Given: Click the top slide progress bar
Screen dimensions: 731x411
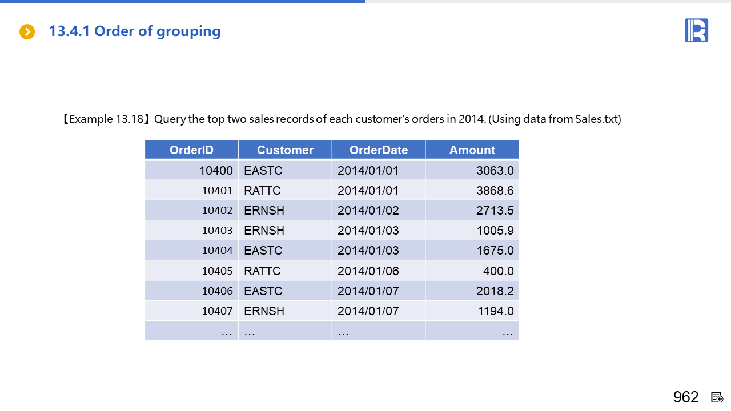Looking at the screenshot, I should pyautogui.click(x=183, y=2).
